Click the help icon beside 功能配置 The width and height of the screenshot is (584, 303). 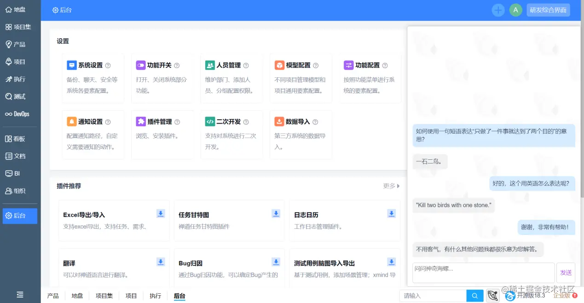[x=385, y=66]
